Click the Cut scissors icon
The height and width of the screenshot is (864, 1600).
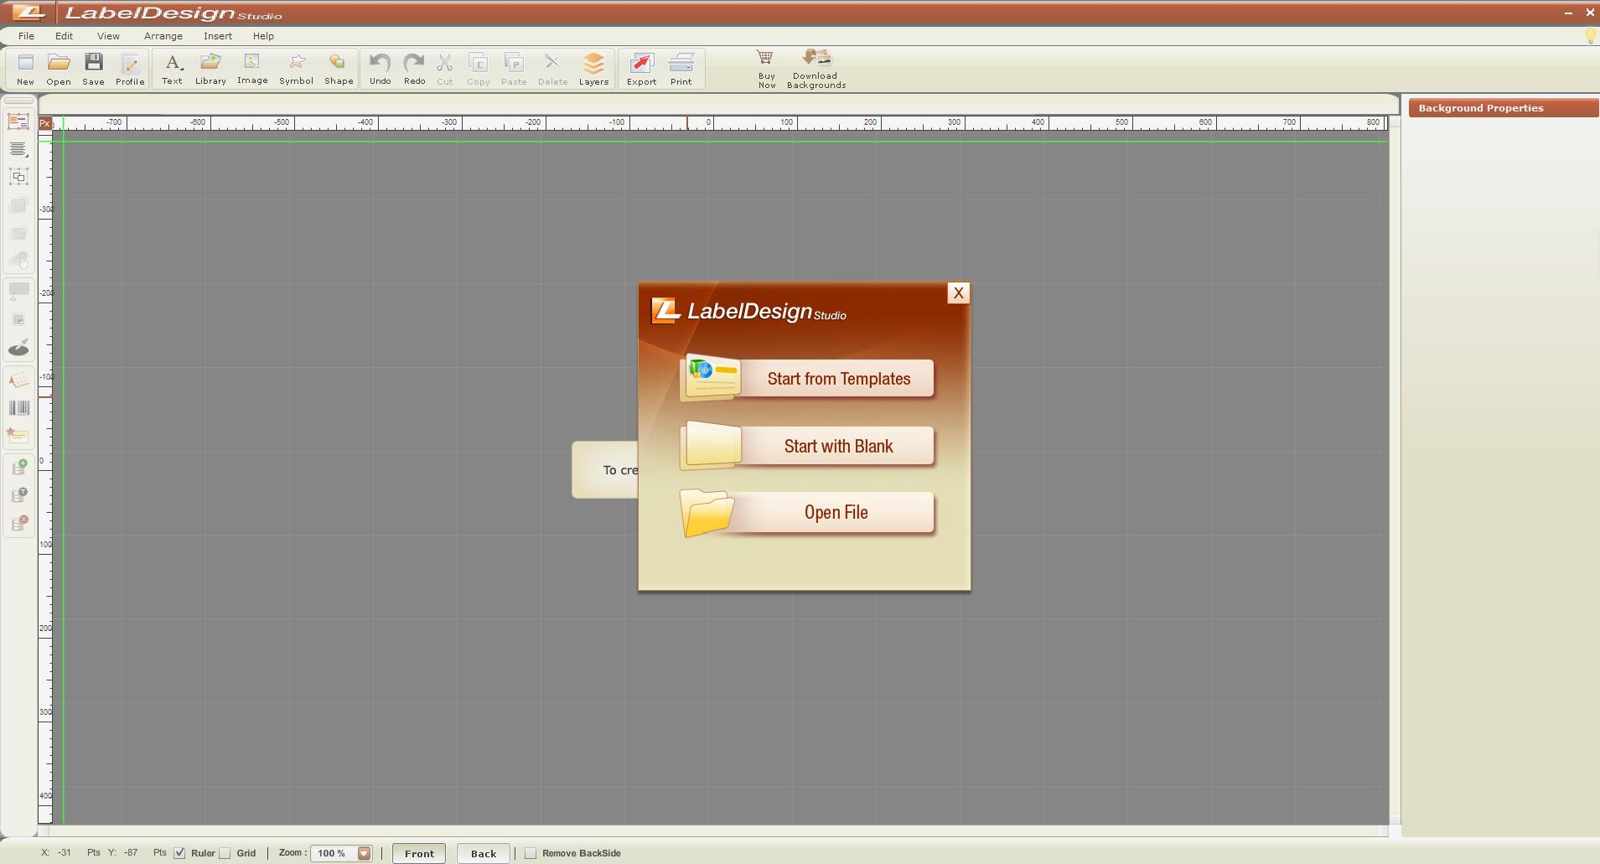(445, 69)
